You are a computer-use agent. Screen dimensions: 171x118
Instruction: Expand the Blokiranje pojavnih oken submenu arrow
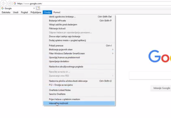pyautogui.click(x=113, y=50)
